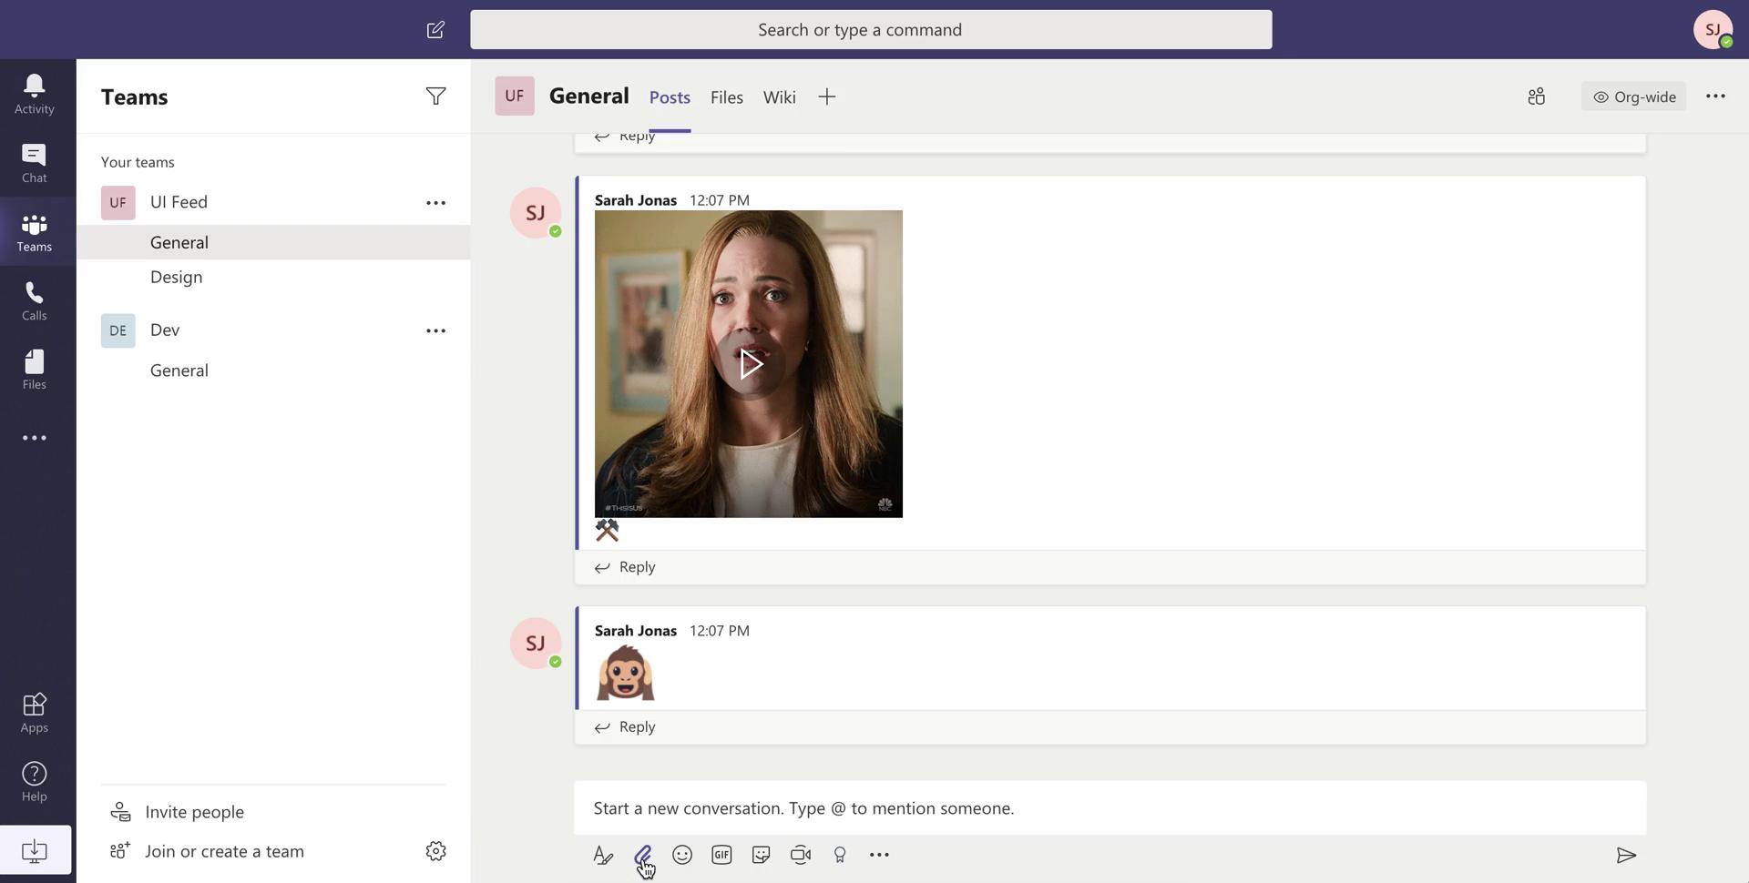The image size is (1749, 883).
Task: Open the Calls section
Action: click(x=35, y=301)
